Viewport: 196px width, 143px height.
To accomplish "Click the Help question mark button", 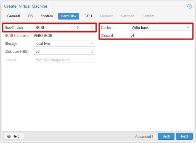I will 14,136.
